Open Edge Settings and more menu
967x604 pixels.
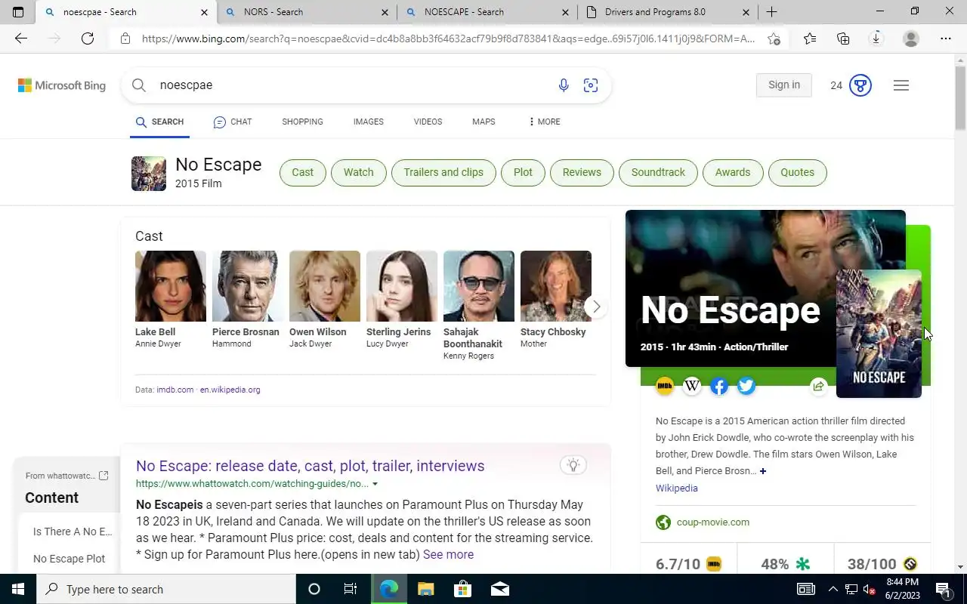(946, 39)
